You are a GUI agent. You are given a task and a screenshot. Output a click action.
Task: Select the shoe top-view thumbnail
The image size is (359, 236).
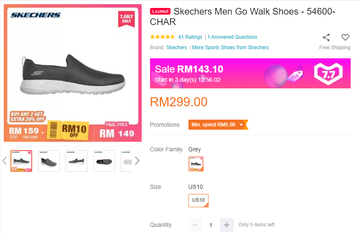tap(104, 161)
